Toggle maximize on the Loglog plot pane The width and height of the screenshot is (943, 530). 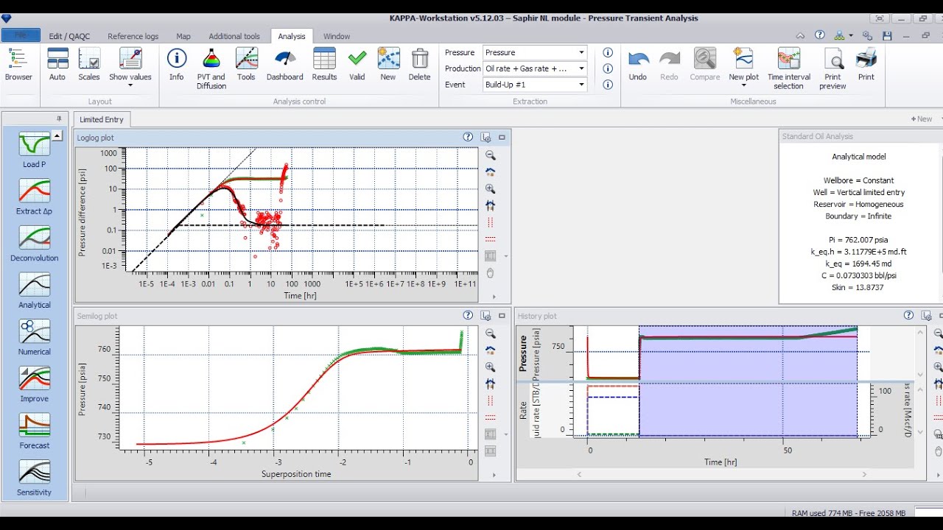(502, 137)
